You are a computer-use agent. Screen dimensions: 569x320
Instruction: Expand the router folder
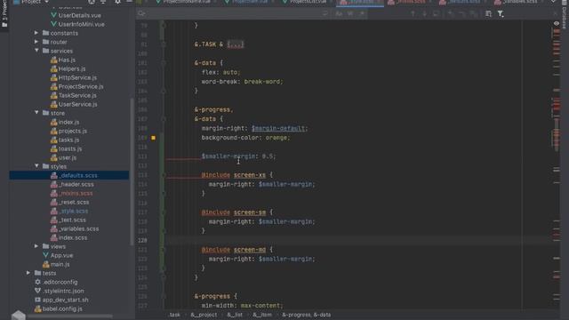pyautogui.click(x=36, y=42)
